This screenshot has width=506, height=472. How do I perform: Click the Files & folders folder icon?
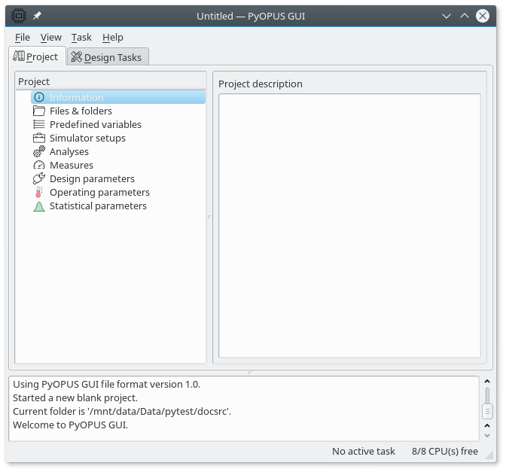tap(39, 111)
